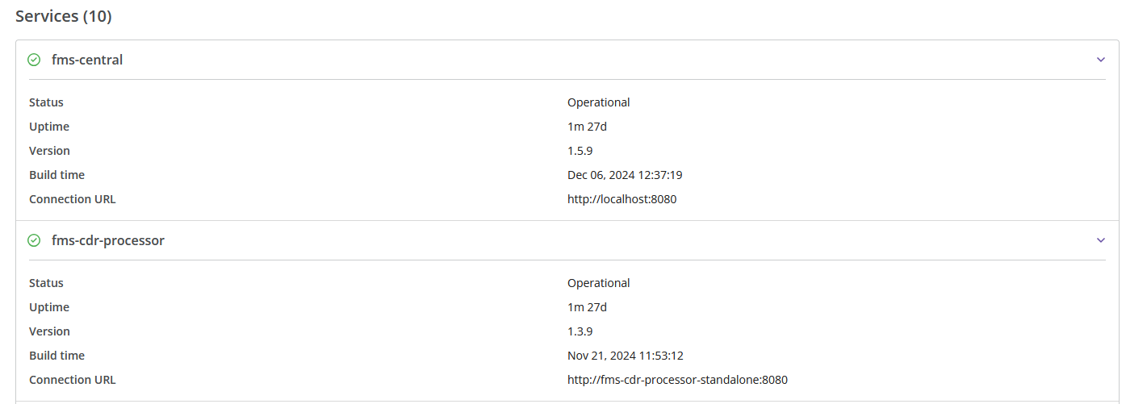The width and height of the screenshot is (1126, 404).
Task: Select the version number 1.3.9
Action: (x=582, y=331)
